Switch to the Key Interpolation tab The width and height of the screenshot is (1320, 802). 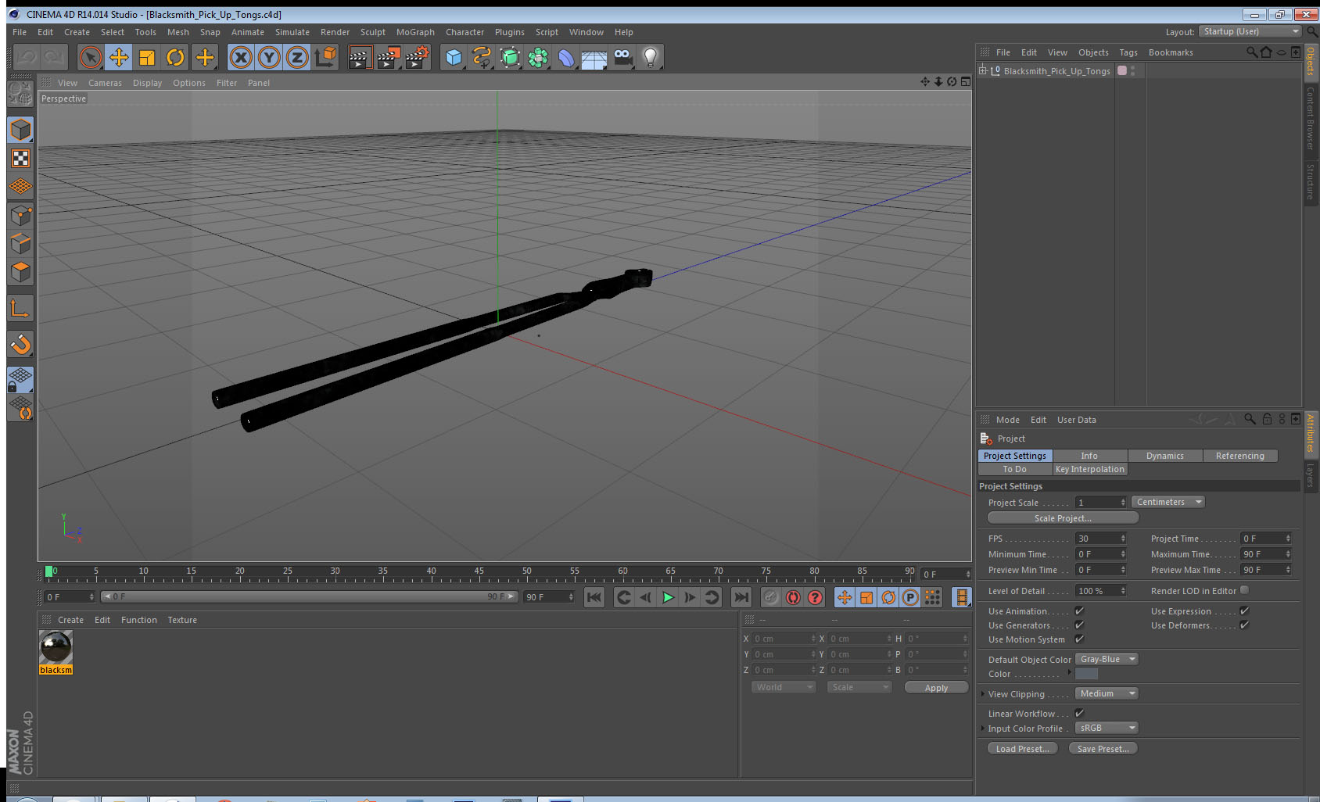coord(1090,469)
